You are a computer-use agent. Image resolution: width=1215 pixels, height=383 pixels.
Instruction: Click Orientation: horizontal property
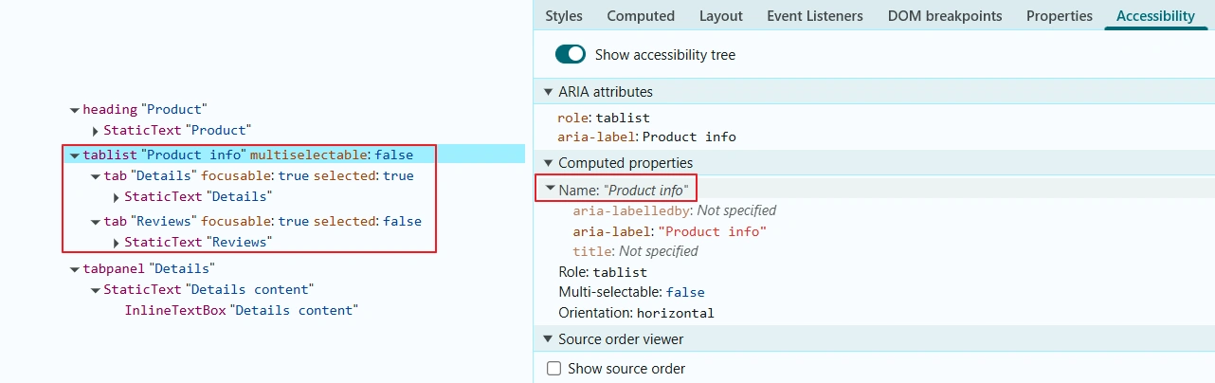coord(636,312)
